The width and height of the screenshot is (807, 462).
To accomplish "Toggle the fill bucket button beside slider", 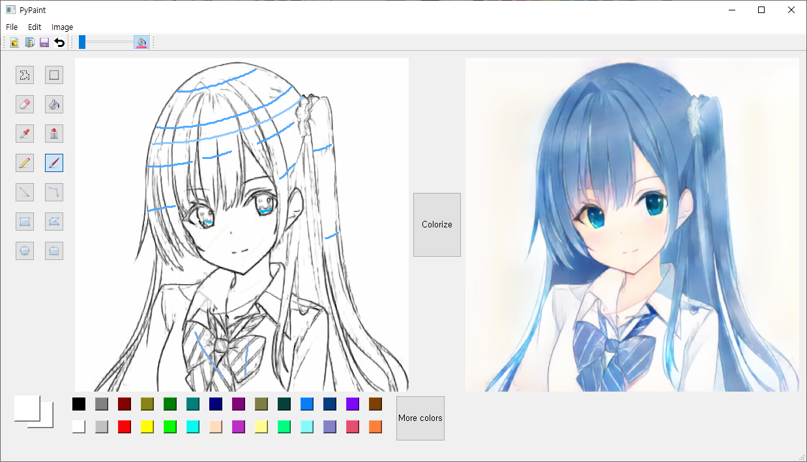I will pyautogui.click(x=141, y=42).
